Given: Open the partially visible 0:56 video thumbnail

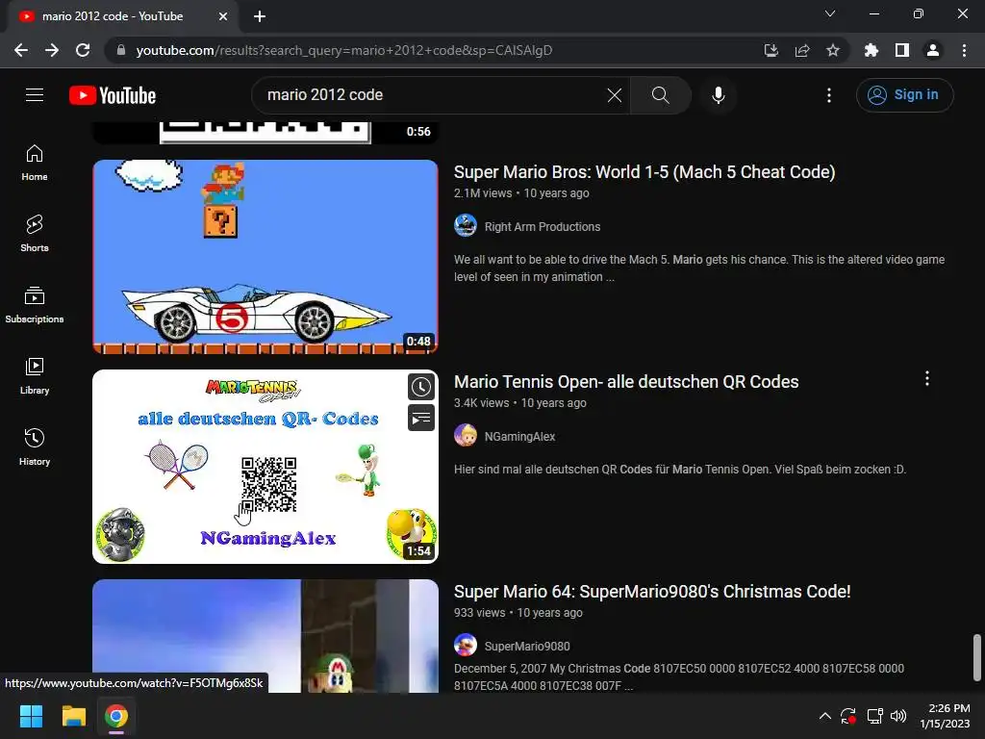Looking at the screenshot, I should click(265, 133).
